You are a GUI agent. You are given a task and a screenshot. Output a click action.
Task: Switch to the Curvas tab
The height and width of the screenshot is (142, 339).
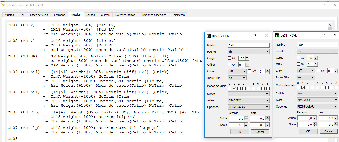pyautogui.click(x=105, y=15)
